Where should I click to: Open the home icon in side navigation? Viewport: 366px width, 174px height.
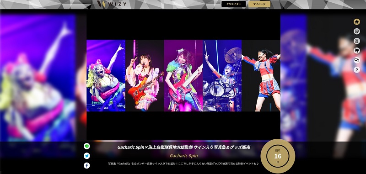coord(357,21)
